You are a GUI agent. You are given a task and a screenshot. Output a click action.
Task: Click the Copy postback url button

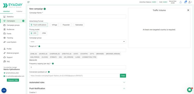point(123,76)
